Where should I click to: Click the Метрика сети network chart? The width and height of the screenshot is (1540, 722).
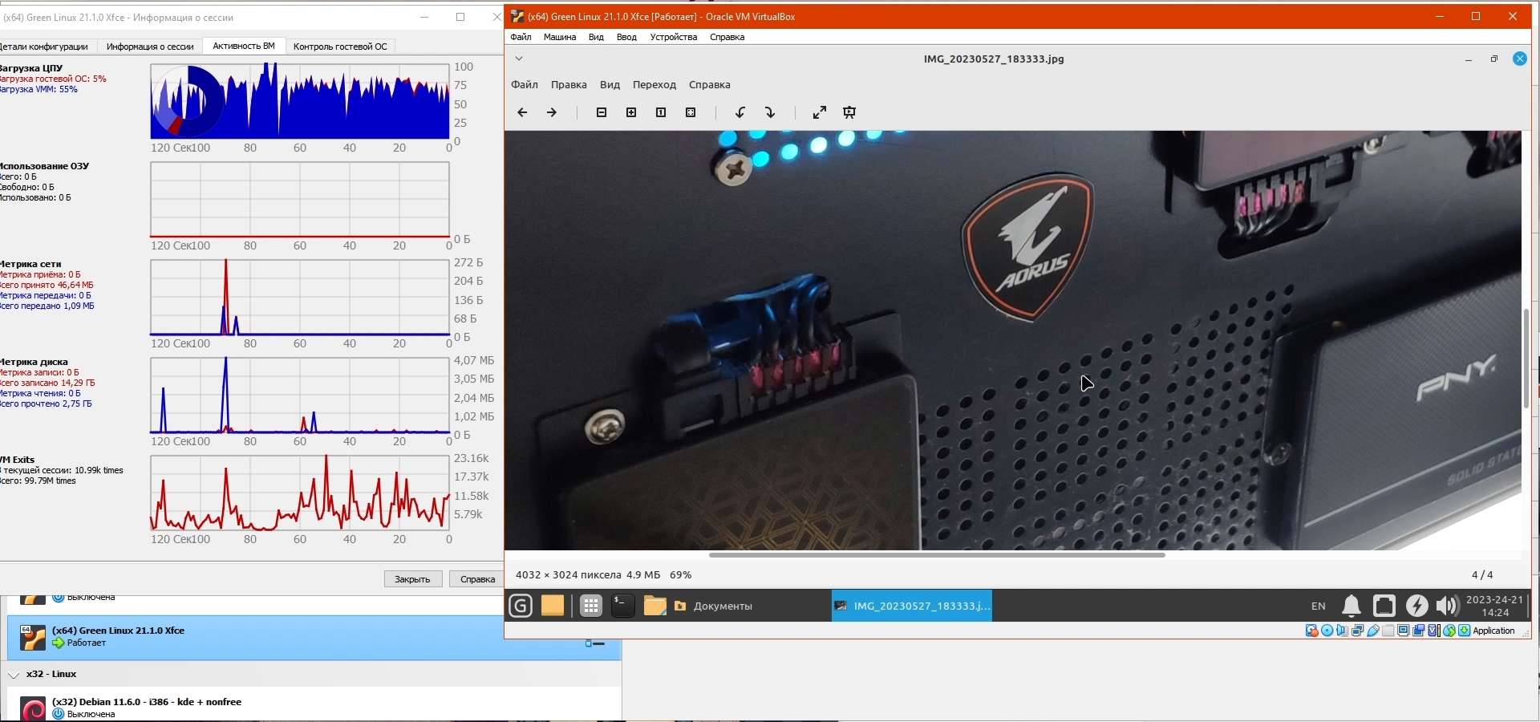click(300, 298)
